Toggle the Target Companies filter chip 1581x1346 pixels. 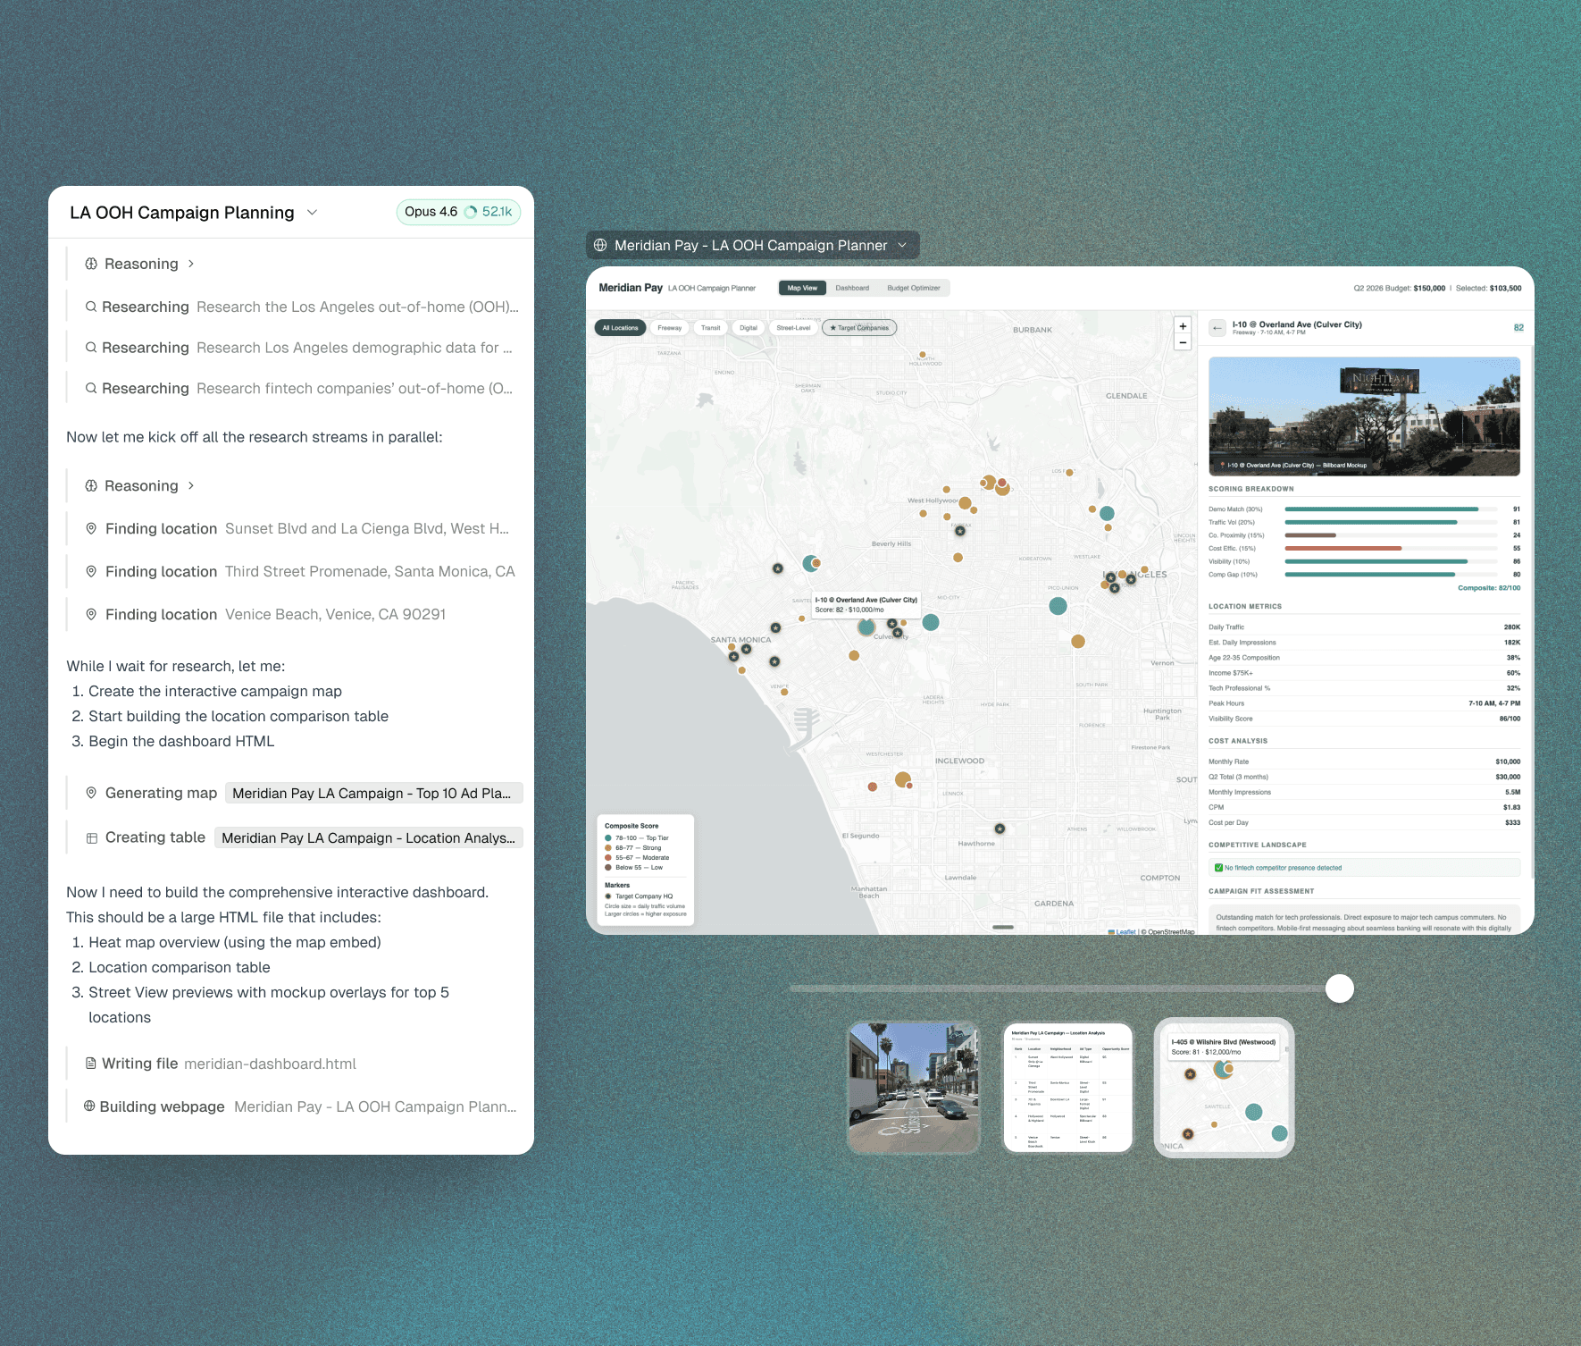pyautogui.click(x=859, y=328)
